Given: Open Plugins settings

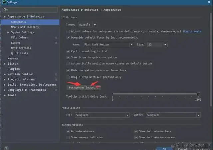Looking at the screenshot, I should tap(14, 69).
